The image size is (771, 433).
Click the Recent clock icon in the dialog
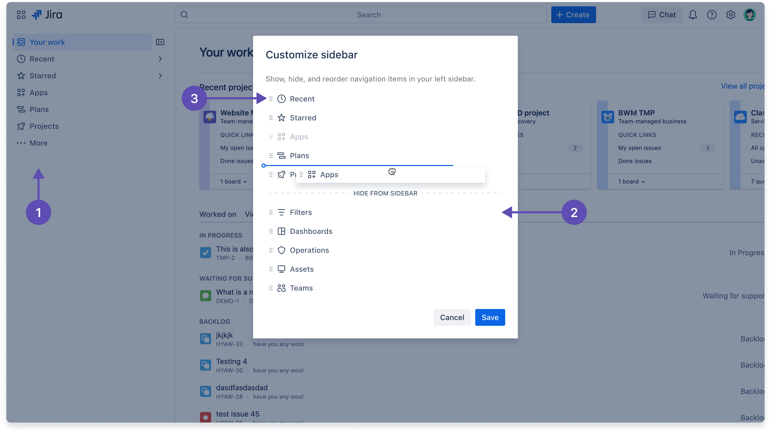[x=281, y=99]
